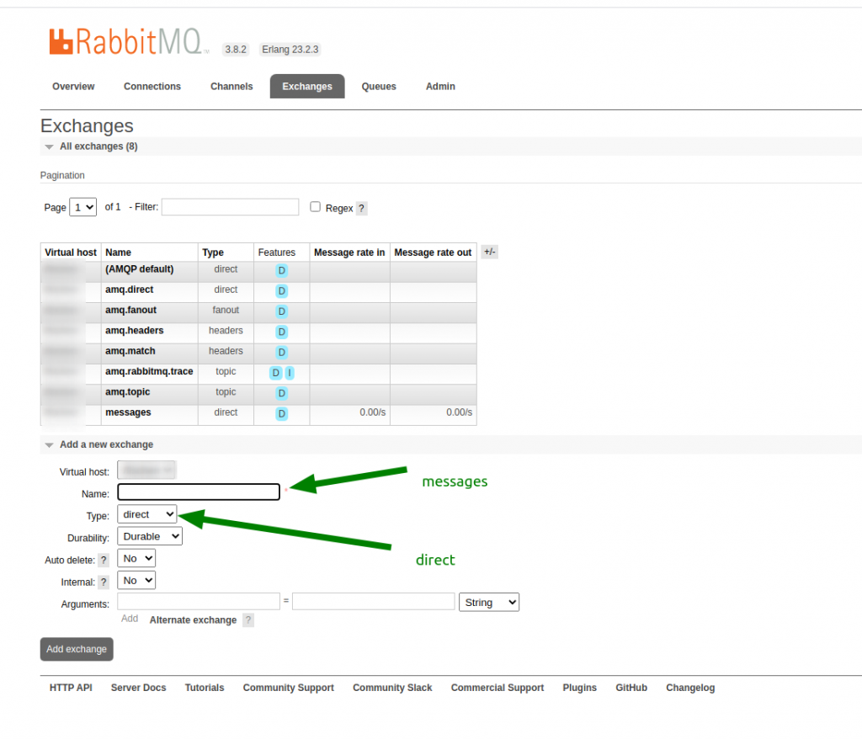Click the +/- column chooser button

pyautogui.click(x=490, y=252)
